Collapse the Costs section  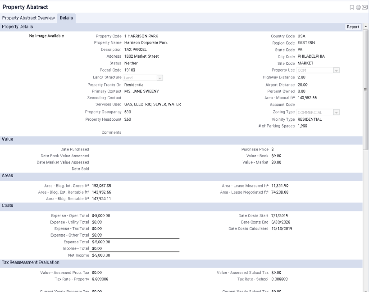(8, 206)
